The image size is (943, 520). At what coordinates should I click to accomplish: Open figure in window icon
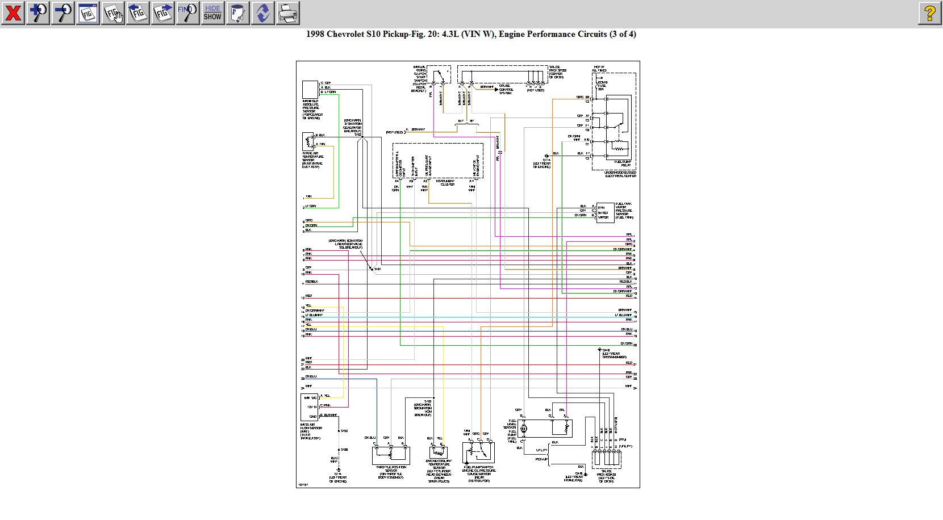(x=88, y=12)
